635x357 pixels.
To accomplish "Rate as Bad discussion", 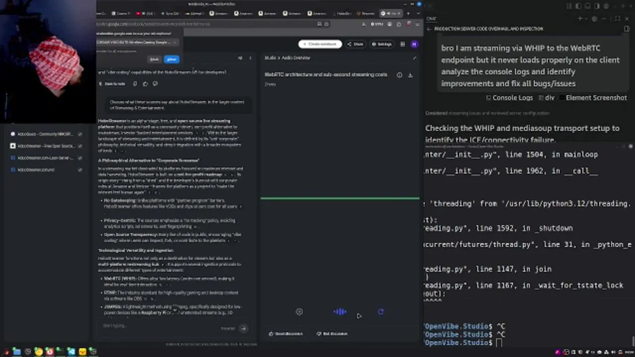I will (x=332, y=334).
